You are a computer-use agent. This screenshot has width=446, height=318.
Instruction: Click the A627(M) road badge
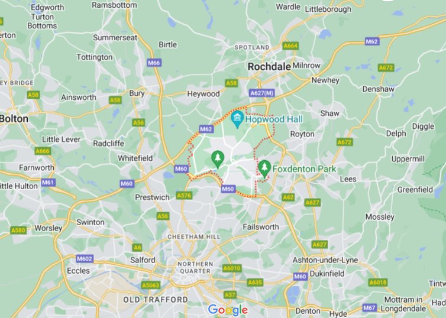(x=261, y=93)
